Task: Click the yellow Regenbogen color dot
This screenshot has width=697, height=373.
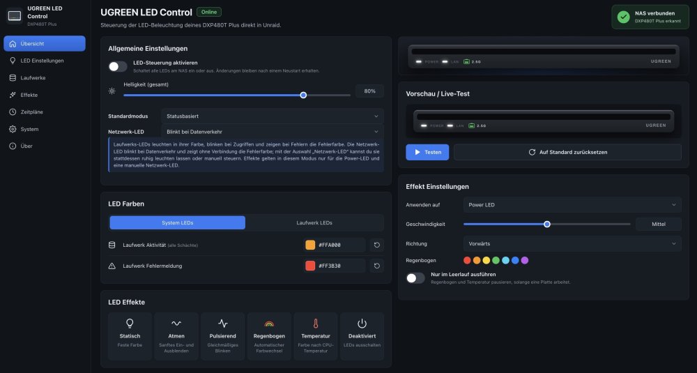Action: pos(487,261)
